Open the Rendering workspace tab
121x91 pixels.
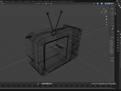(46, 1)
